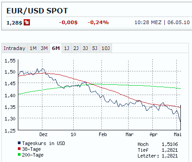Click the Hoch value 1,5106
The image size is (192, 162).
[x=170, y=144]
